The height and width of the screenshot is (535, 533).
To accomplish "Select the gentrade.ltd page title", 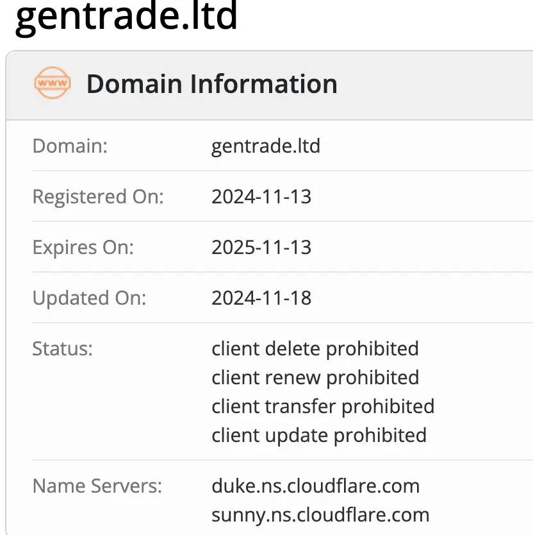I will [x=126, y=17].
